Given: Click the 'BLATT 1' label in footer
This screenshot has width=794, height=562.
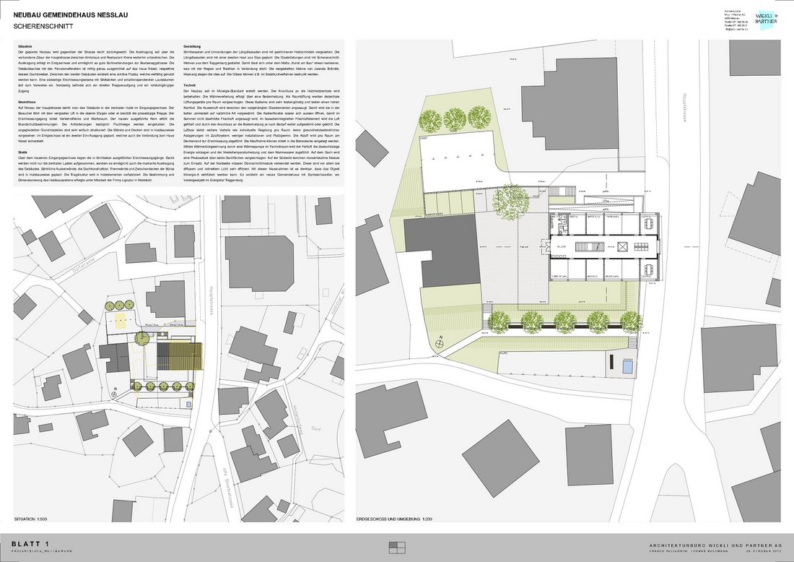Looking at the screenshot, I should pos(30,543).
